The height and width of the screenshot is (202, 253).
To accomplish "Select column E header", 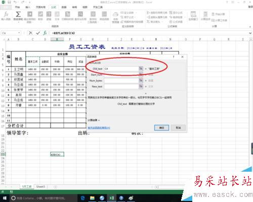I will coord(57,39).
